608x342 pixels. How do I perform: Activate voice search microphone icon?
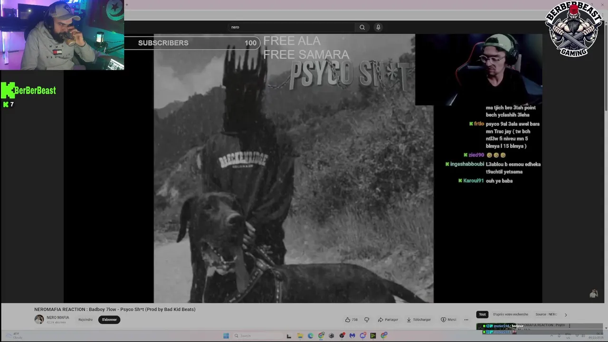coord(378,27)
